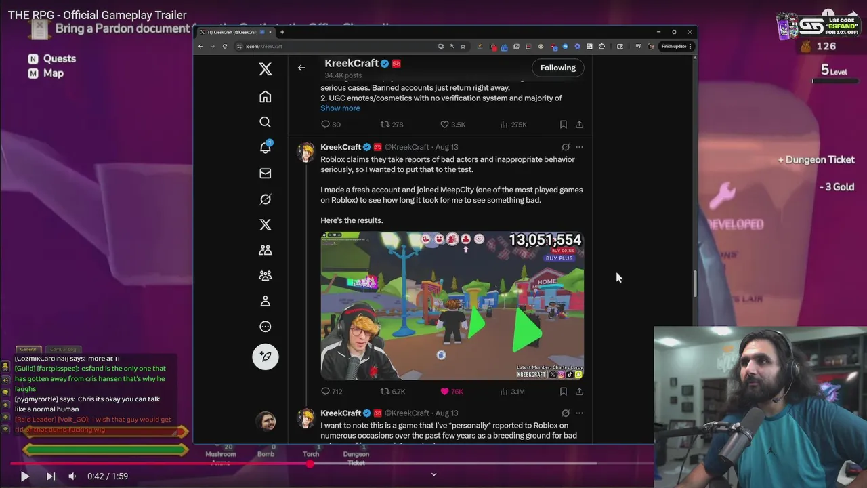
Task: Reload the page in the browser
Action: coord(225,46)
